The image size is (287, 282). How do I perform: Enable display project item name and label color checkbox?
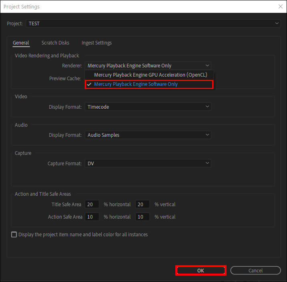[14, 235]
